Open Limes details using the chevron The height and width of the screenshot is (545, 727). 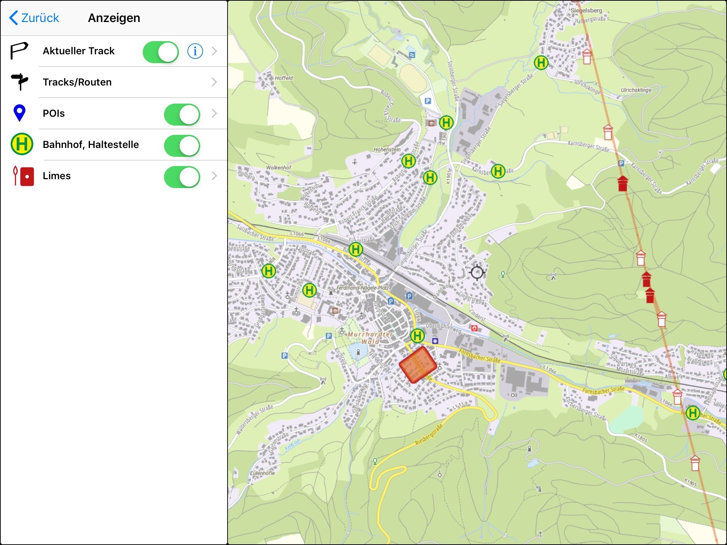214,176
